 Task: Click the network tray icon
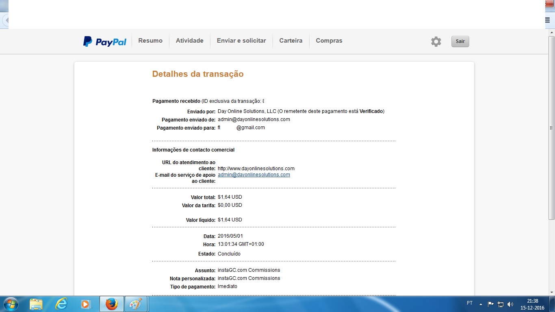[501, 304]
